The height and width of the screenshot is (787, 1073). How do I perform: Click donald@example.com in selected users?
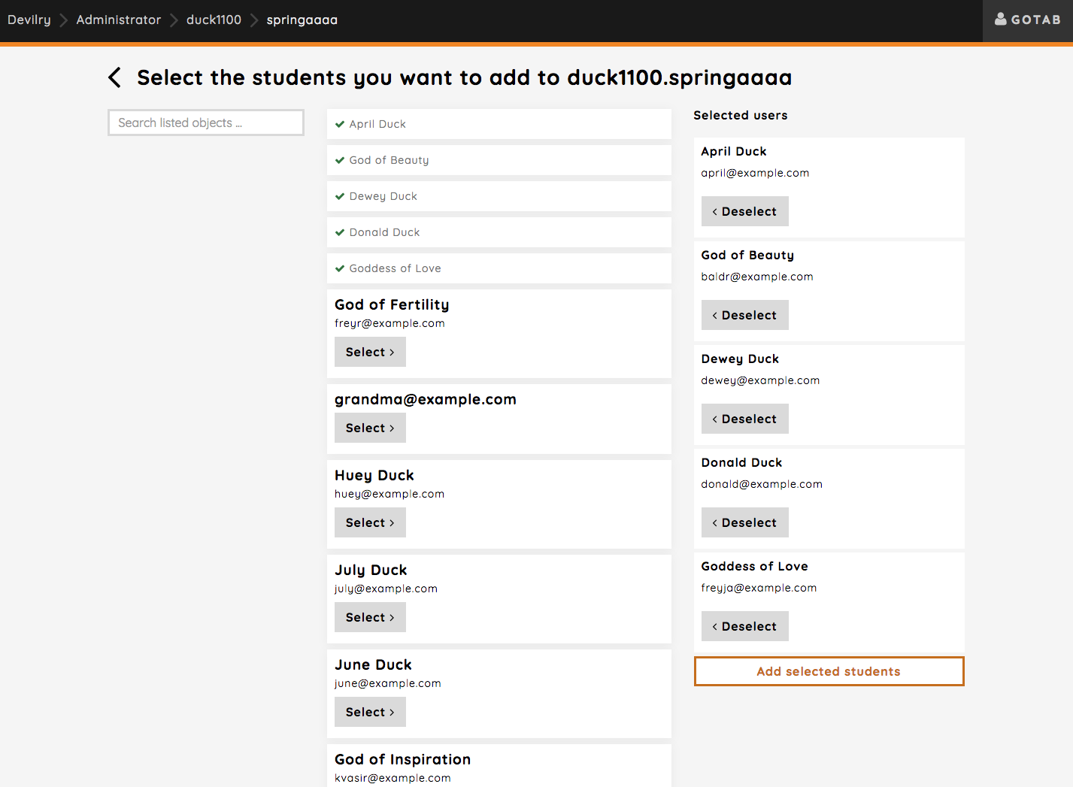tap(762, 484)
